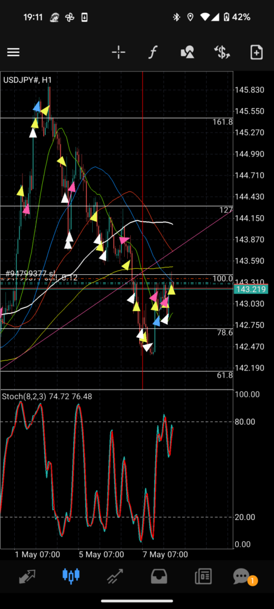Select the 61.8 Fibonacci level line
The height and width of the screenshot is (609, 274).
tap(116, 371)
